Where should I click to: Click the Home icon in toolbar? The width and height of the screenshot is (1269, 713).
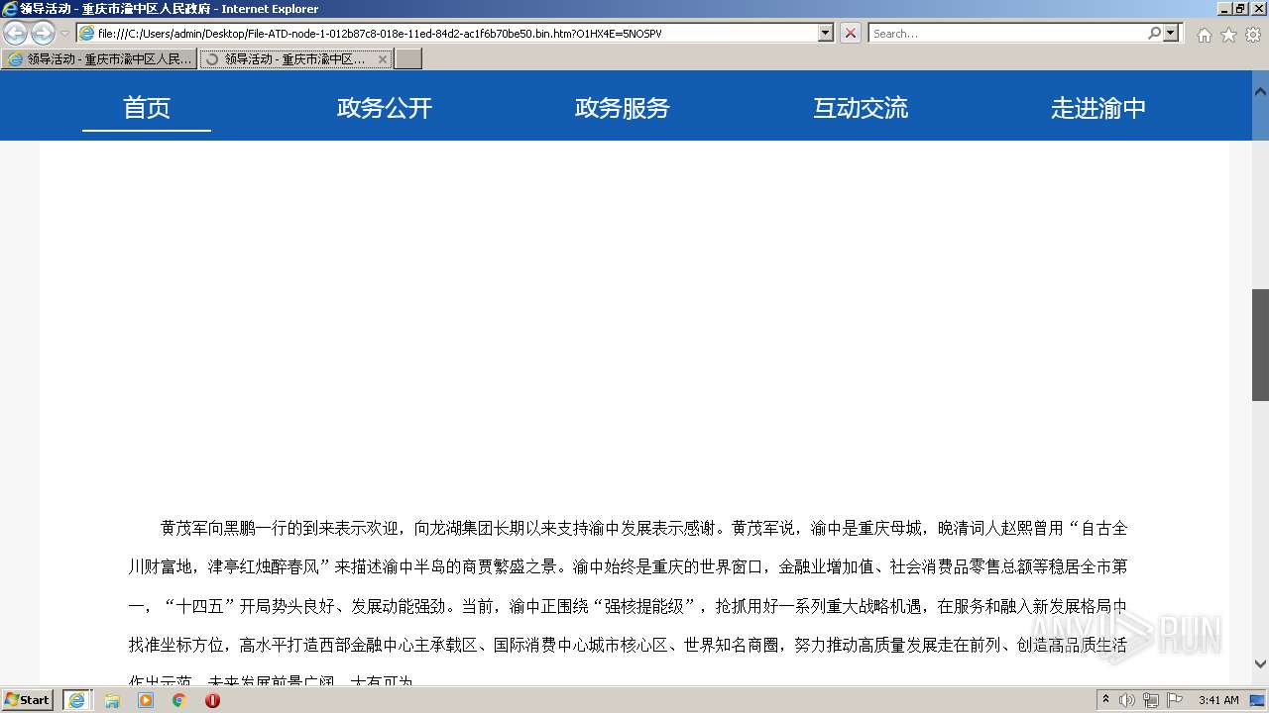coord(1204,35)
